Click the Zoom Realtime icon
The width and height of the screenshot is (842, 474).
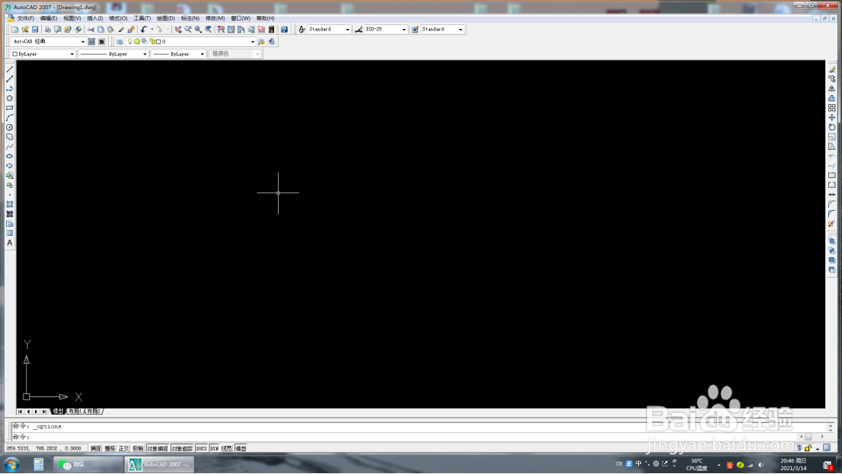click(x=188, y=30)
